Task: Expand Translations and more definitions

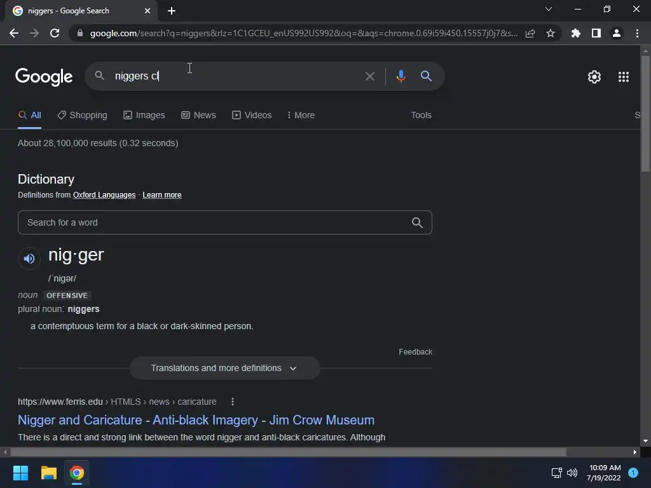Action: (x=224, y=368)
